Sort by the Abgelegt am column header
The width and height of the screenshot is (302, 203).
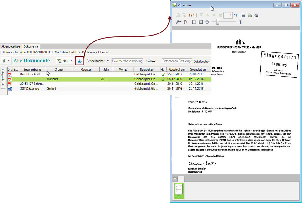tap(177, 69)
